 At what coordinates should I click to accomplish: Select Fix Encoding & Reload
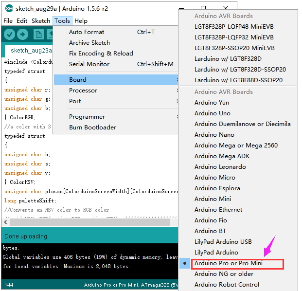click(116, 54)
